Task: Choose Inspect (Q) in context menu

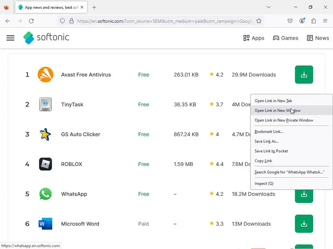Action: pos(292,184)
